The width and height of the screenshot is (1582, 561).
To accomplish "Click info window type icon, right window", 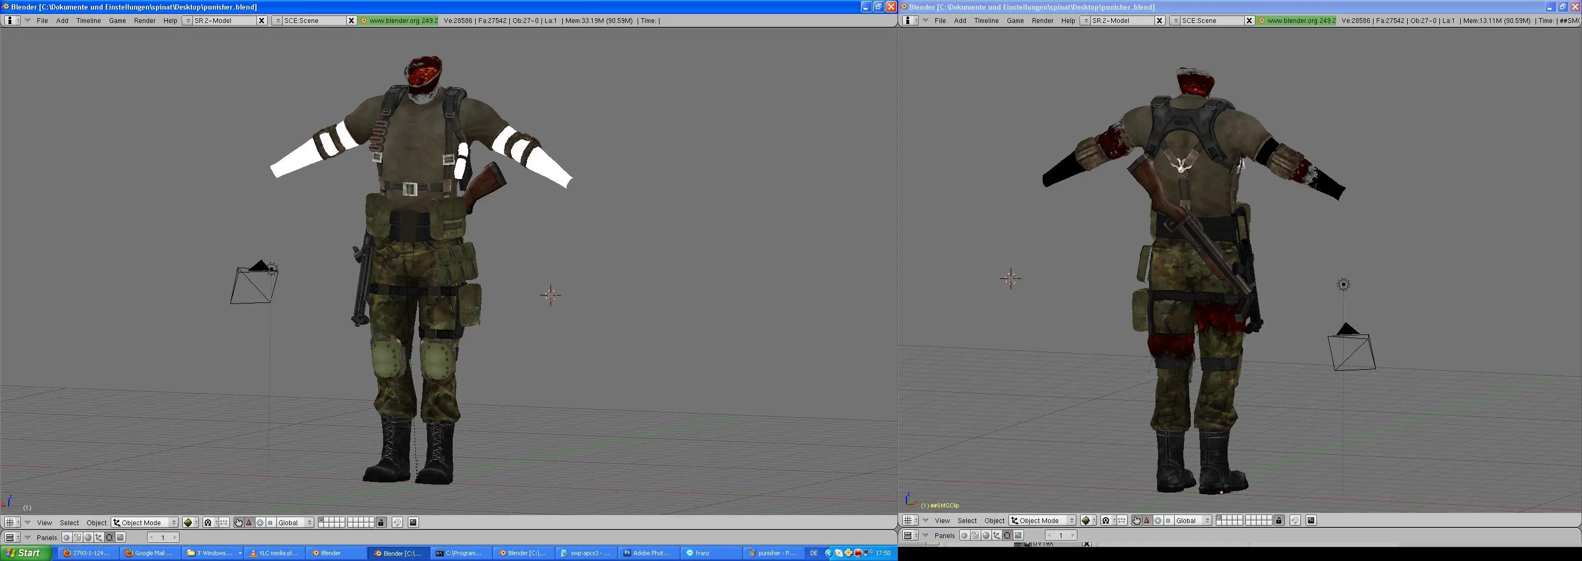I will click(910, 20).
